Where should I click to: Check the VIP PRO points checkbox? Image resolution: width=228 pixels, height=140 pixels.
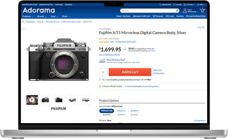click(x=100, y=80)
